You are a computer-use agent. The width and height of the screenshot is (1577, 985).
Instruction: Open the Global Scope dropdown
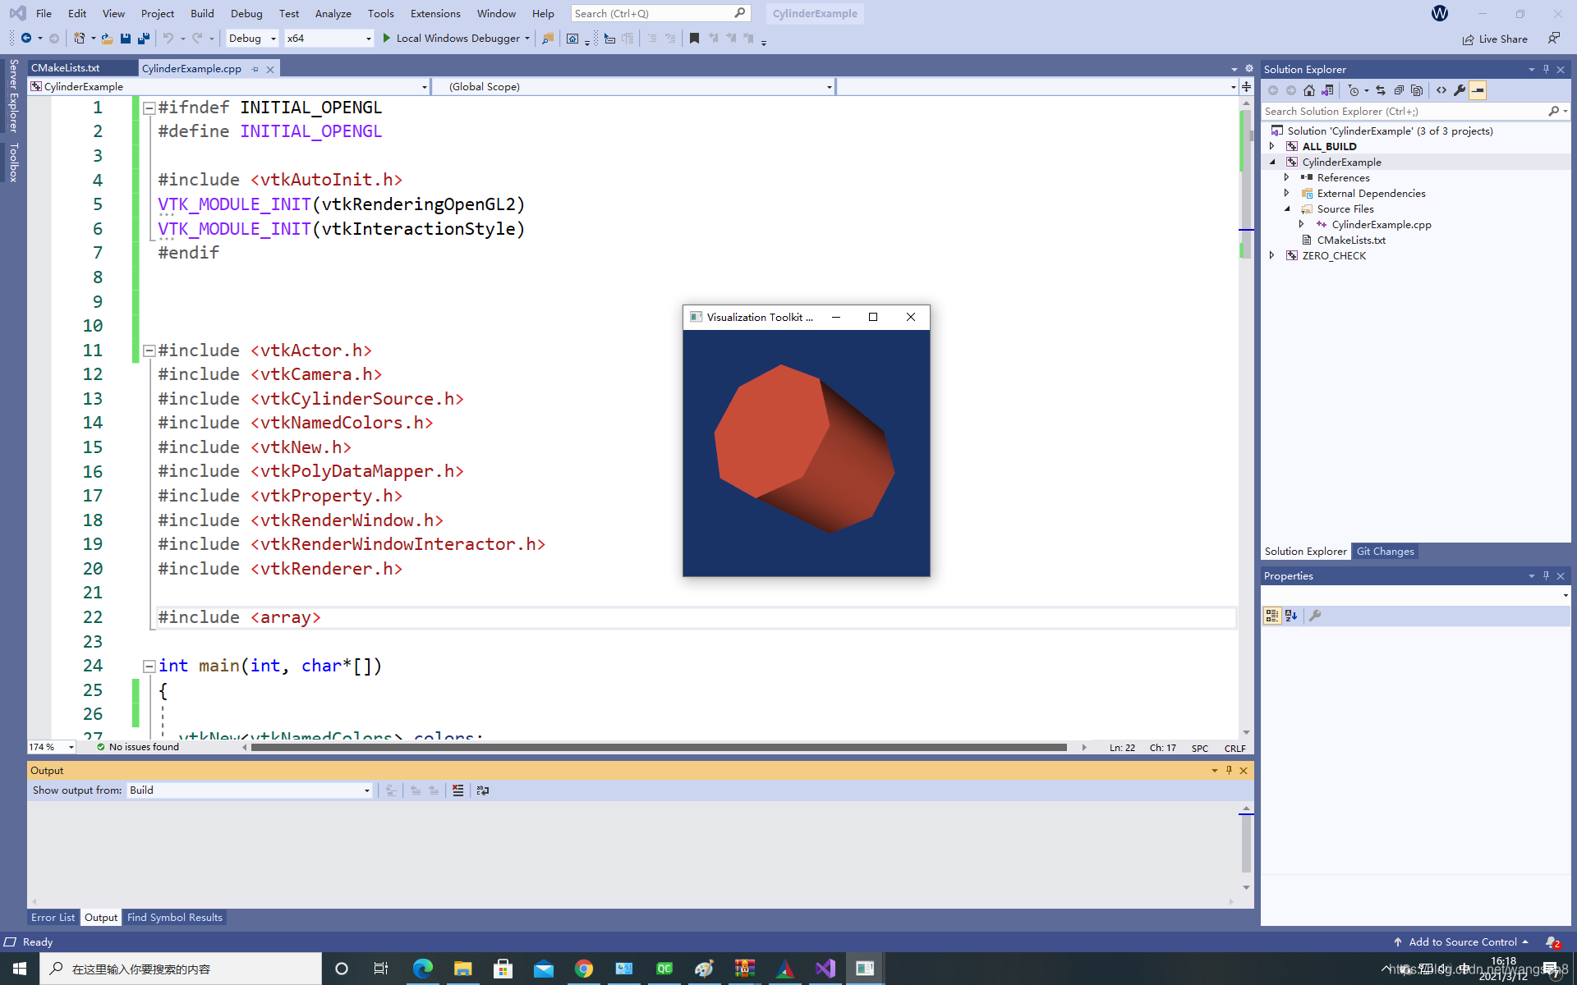point(632,87)
